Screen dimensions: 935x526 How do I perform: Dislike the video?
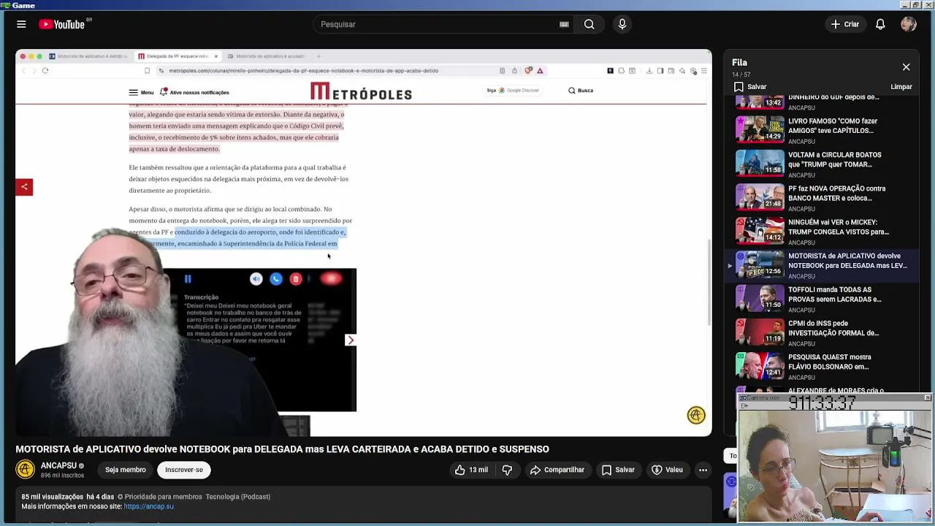click(x=508, y=470)
